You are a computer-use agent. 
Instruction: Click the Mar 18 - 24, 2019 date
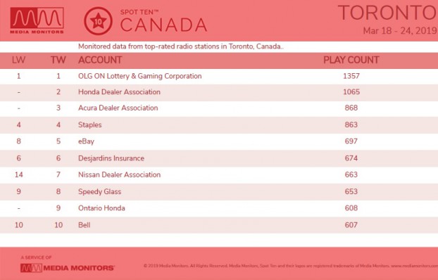(400, 30)
